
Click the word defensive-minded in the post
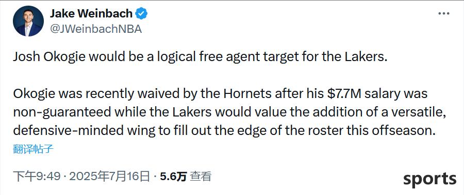(x=75, y=131)
